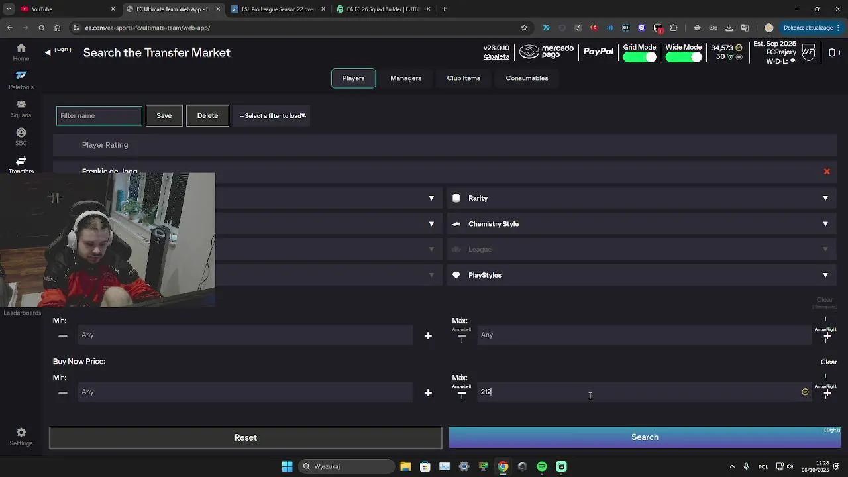Click the browser address bar URL
Viewport: 848px width, 477px height.
click(148, 28)
